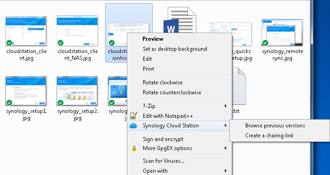The height and width of the screenshot is (175, 330).
Task: Select Rotate counterclockwise
Action: pos(172,92)
